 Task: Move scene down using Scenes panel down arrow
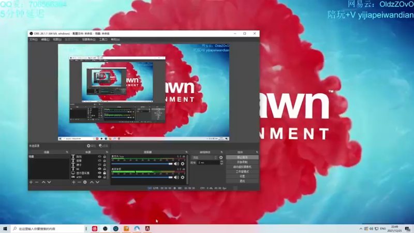point(49,182)
